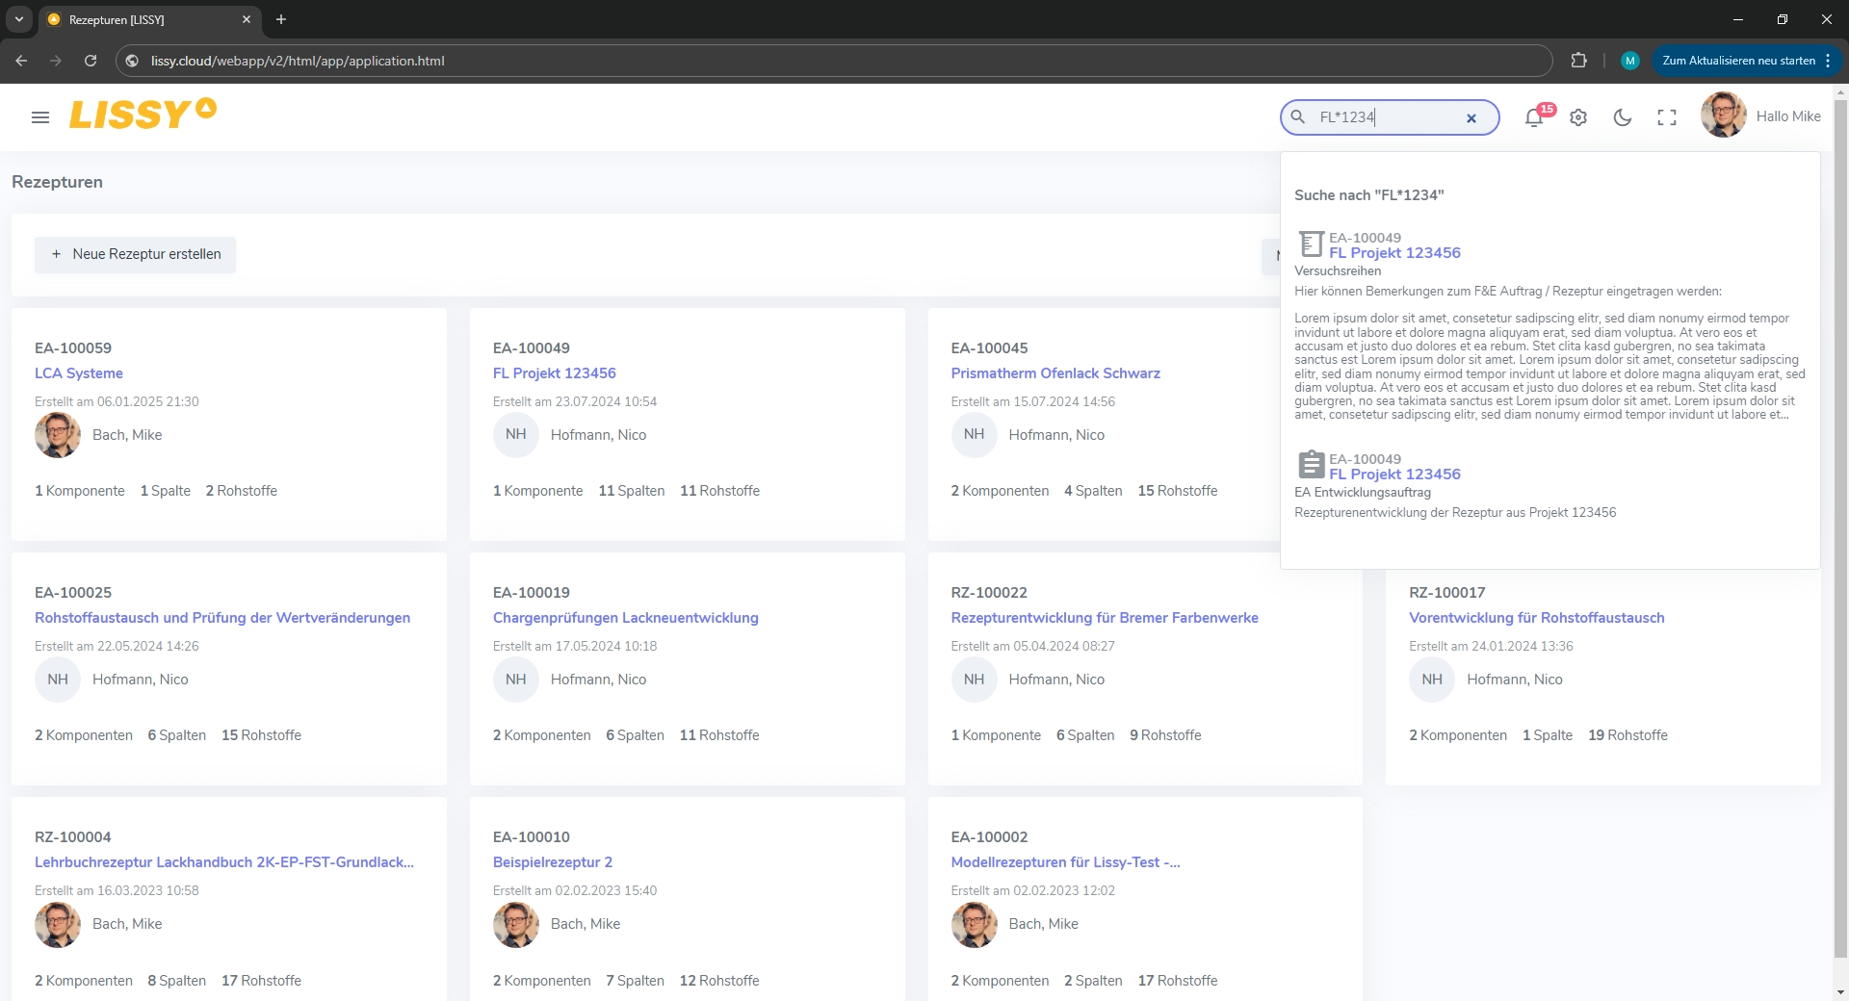The height and width of the screenshot is (1001, 1849).
Task: Click Mike Bach avatar on RZ-100004 card
Action: coord(58,924)
